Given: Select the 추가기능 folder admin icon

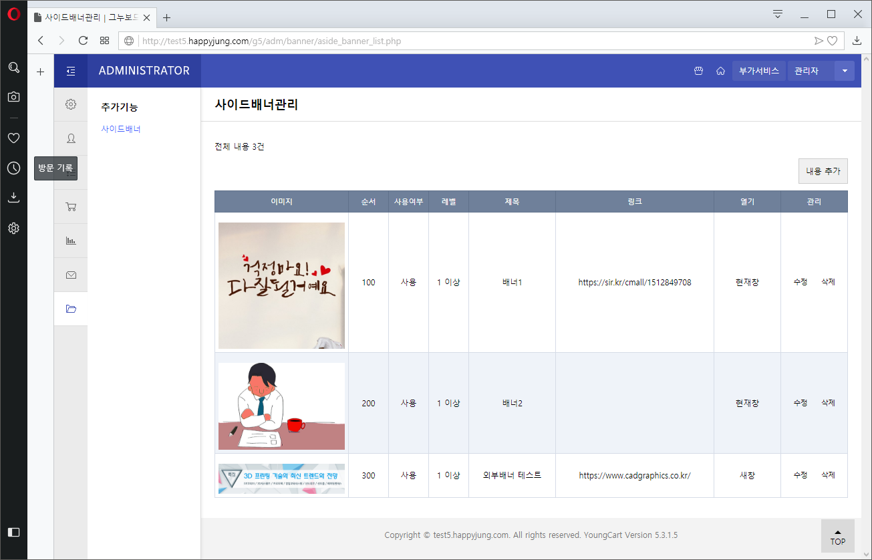Looking at the screenshot, I should tap(71, 309).
